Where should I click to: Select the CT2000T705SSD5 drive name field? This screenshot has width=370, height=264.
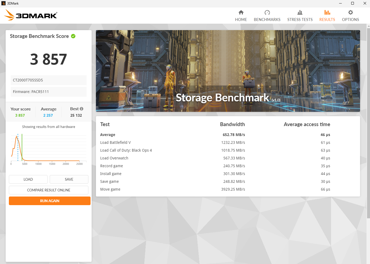pos(48,80)
